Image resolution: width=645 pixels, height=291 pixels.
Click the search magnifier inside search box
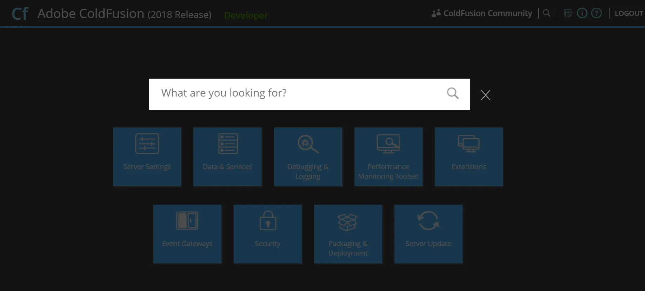(x=453, y=93)
